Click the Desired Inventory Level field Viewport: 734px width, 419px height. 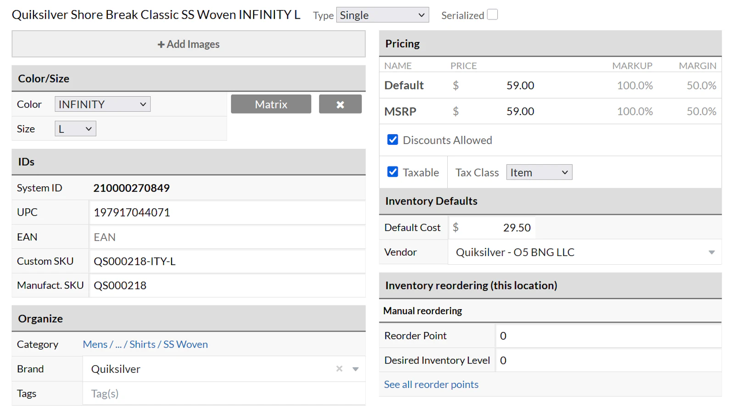click(x=608, y=361)
